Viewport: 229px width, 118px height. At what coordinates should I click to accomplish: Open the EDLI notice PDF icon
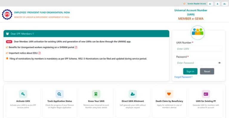40,53
